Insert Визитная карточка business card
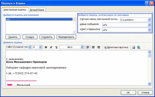Image resolution: width=155 pixels, height=97 pixels. [x=116, y=47]
